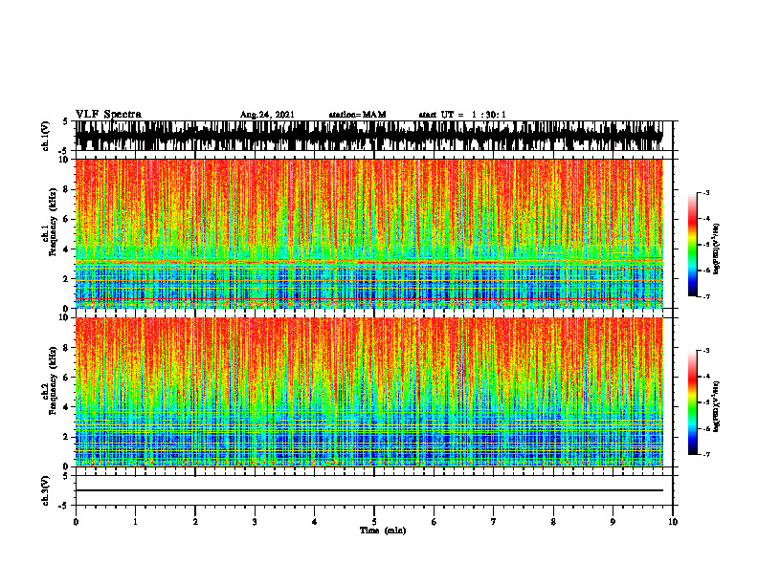Screen dimensions: 758x585
Task: Select the 0 kHz tick of ch.2 frequency axis
Action: pyautogui.click(x=68, y=466)
